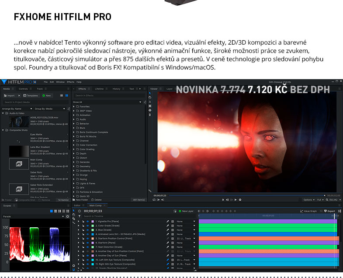This screenshot has width=343, height=278.
Task: Expand the Particles & Simulation folder
Action: click(74, 192)
